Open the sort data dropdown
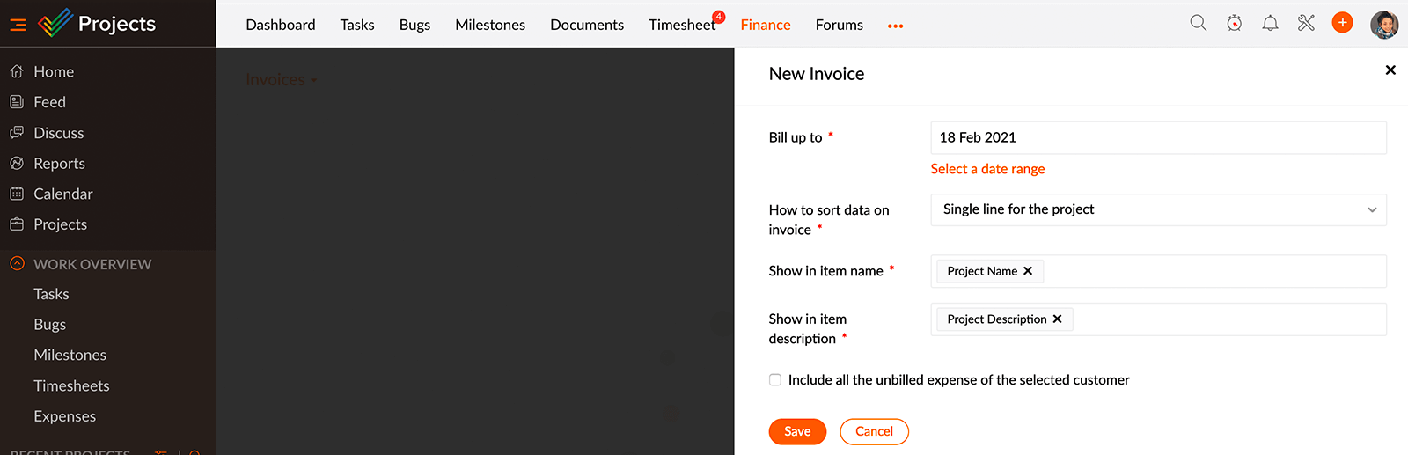The width and height of the screenshot is (1408, 455). pos(1158,209)
